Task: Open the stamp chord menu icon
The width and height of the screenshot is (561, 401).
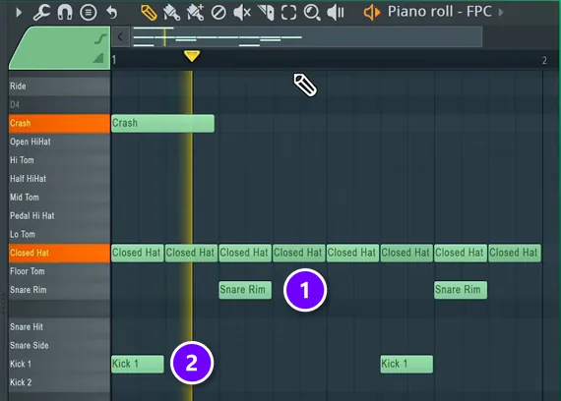Action: [88, 13]
